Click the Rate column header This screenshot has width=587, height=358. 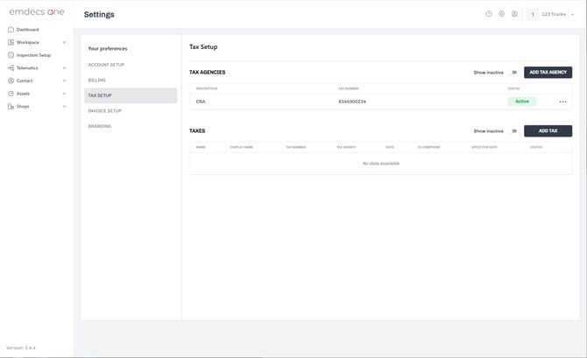[x=390, y=147]
